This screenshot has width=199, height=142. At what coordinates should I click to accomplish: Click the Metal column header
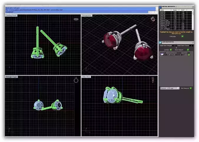[x=165, y=10]
